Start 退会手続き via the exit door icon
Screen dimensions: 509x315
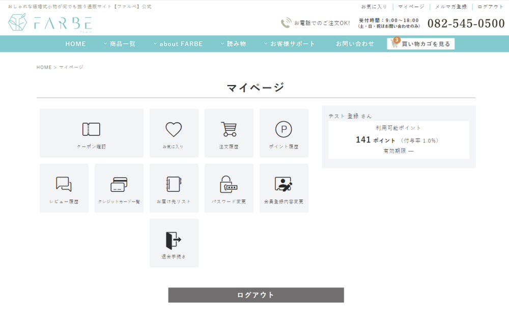[x=174, y=239]
